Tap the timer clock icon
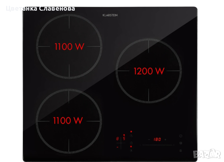Image resolution: width=224 pixels, height=162 pixels. (131, 136)
